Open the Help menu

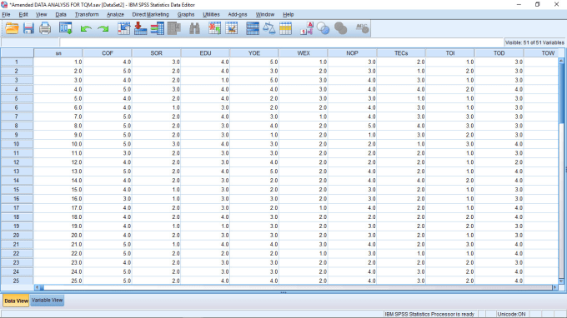point(288,14)
